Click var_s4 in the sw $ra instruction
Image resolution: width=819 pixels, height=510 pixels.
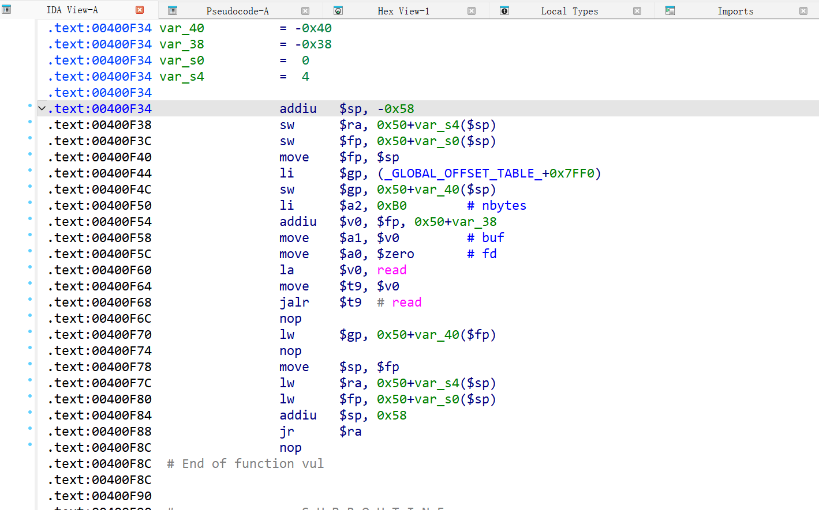437,125
